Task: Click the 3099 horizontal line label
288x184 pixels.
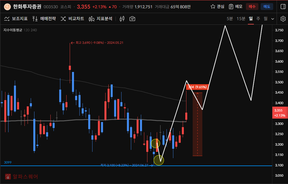Action: pos(8,162)
